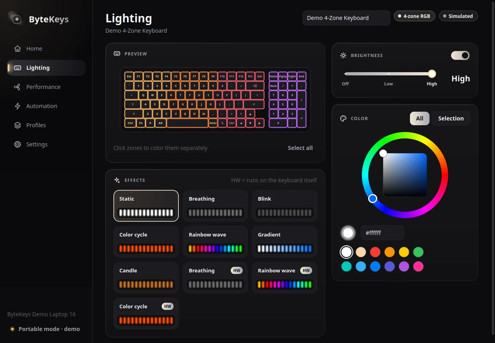Click the AltGr key in keyboard preview
Image resolution: width=495 pixels, height=343 pixels.
tap(213, 123)
